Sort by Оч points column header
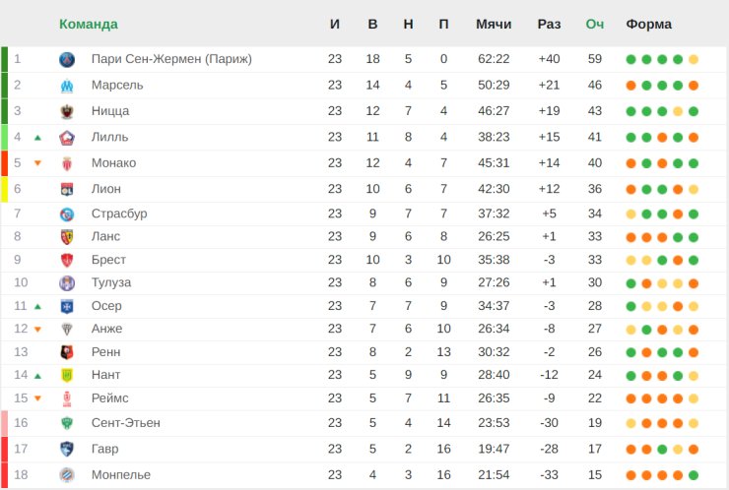 click(595, 24)
